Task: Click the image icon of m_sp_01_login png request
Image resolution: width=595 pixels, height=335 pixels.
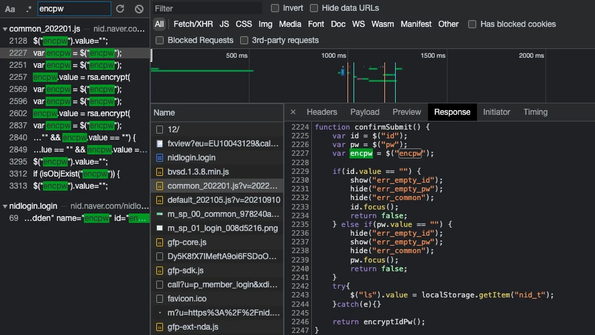Action: (160, 228)
